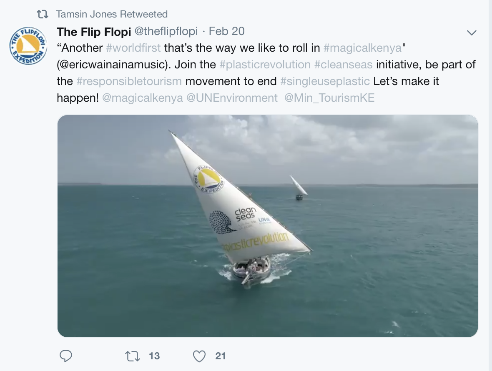Open the #plasticrevolution hashtag
The image size is (492, 371).
[x=265, y=64]
